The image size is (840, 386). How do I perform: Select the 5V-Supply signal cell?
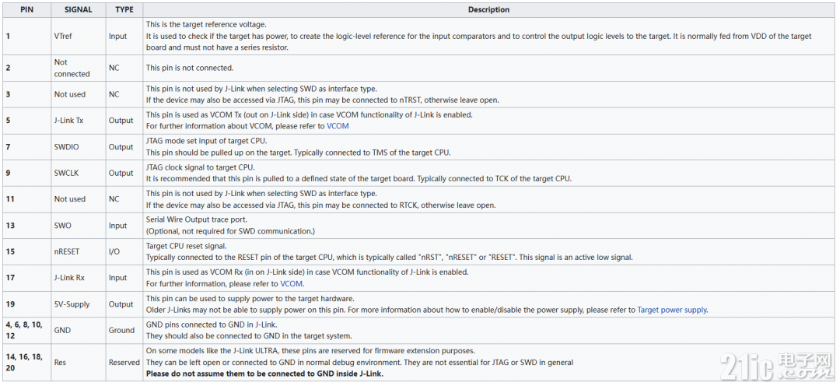[79, 304]
